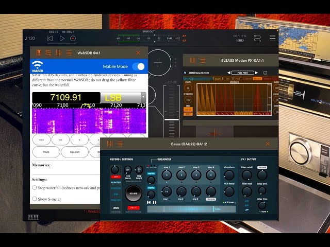Image resolution: width=330 pixels, height=247 pixels.
Task: Open parameter sliders icon in BLEASS header
Action: 192,61
